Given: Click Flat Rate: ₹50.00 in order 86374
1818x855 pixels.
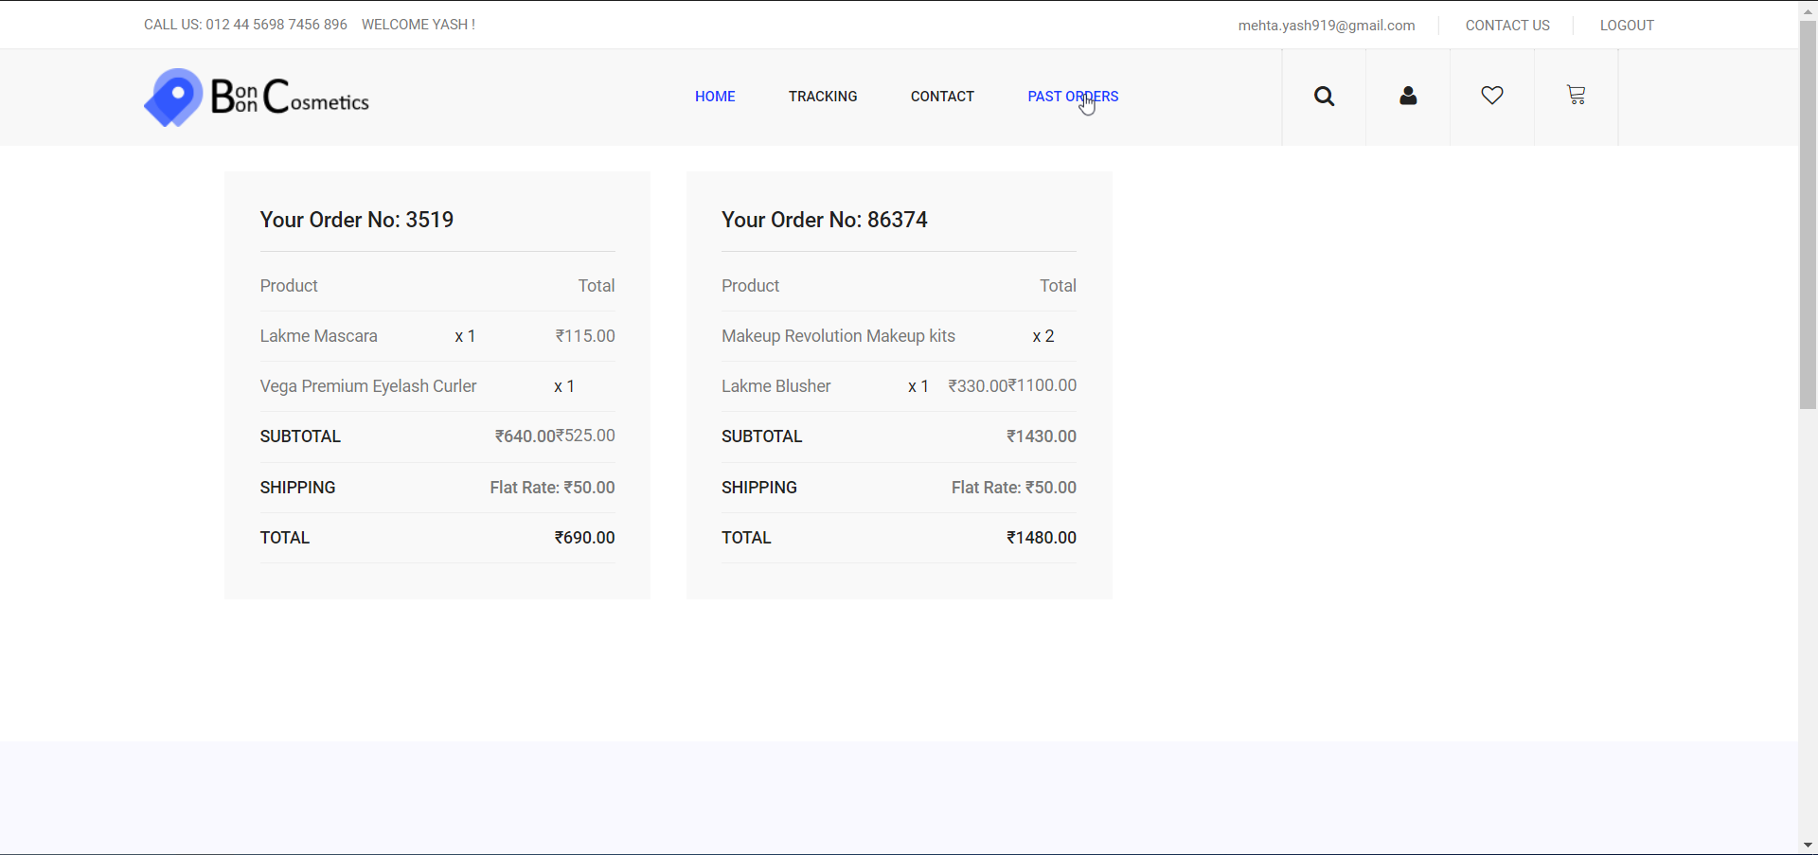Looking at the screenshot, I should tap(1014, 488).
